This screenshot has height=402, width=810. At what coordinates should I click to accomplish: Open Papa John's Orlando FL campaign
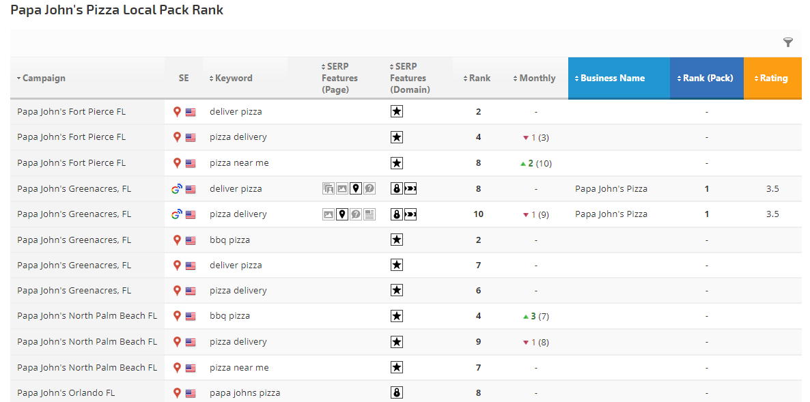click(x=66, y=393)
